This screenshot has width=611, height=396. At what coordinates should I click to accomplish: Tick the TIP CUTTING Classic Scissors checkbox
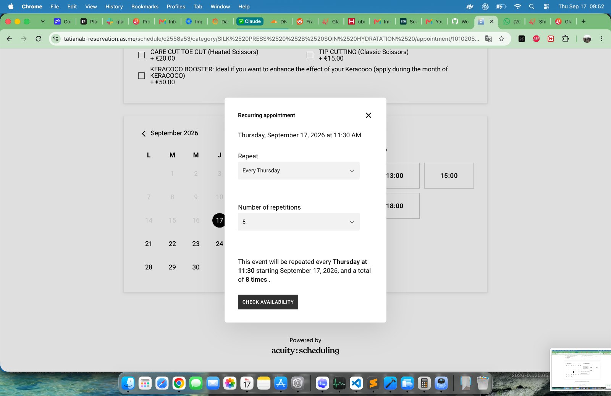click(x=310, y=55)
